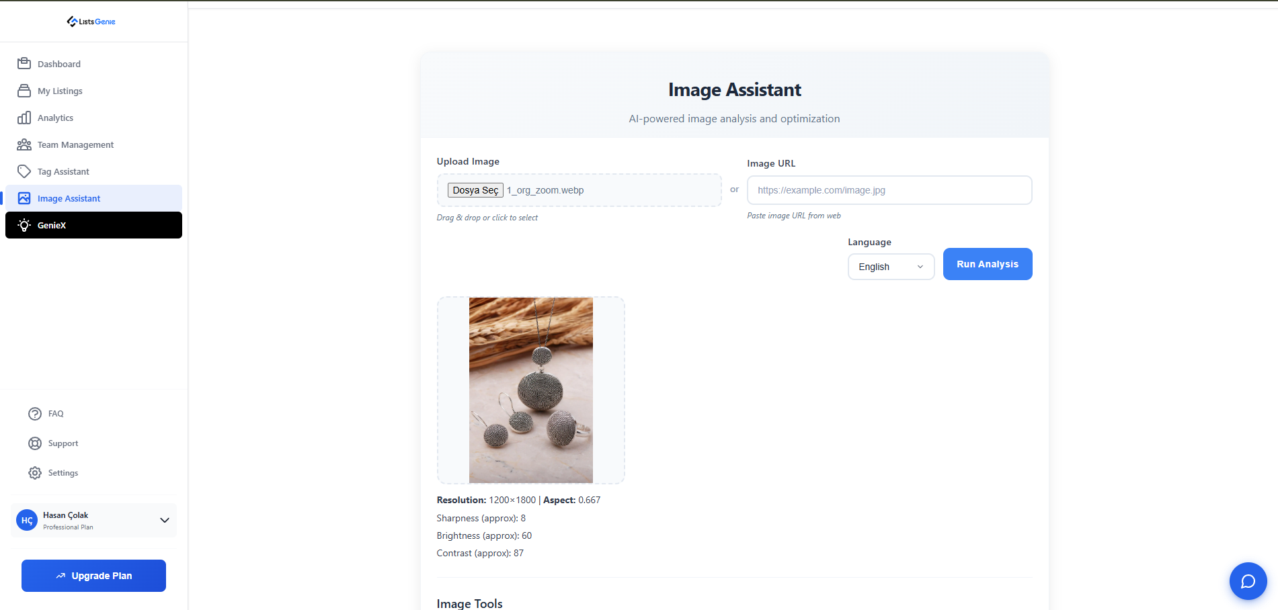This screenshot has height=610, width=1278.
Task: Click the Run Analysis button
Action: click(988, 264)
